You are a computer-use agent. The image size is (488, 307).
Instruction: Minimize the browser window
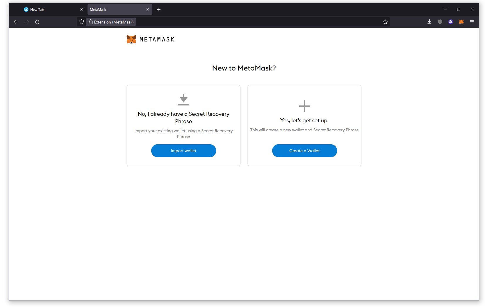click(445, 9)
